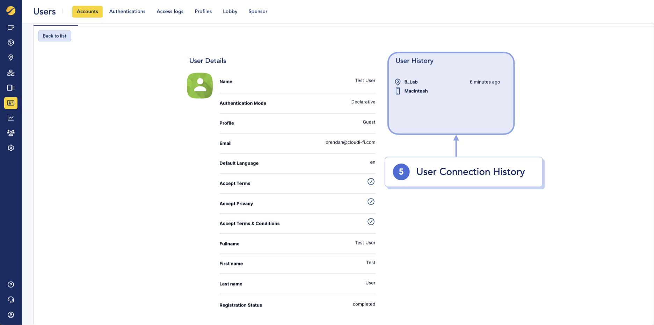This screenshot has height=325, width=654.
Task: Open the settings gear sidebar icon
Action: coord(11,148)
